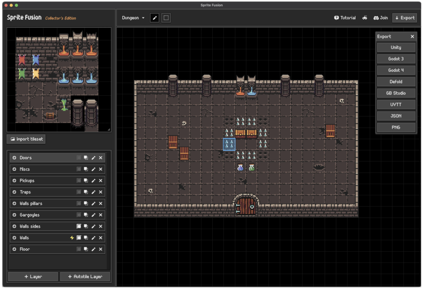The width and height of the screenshot is (423, 290).
Task: Rename the Gargoyles layer
Action: [93, 215]
